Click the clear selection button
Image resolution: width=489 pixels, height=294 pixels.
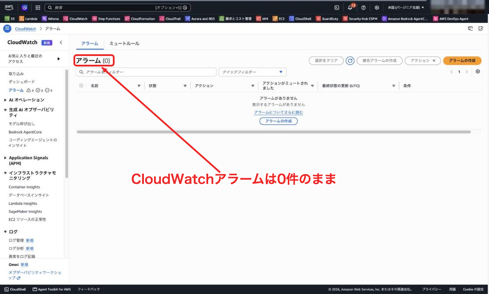click(326, 60)
